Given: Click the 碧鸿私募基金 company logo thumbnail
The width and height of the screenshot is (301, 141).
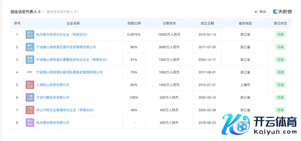Looking at the screenshot, I should click(x=30, y=72).
